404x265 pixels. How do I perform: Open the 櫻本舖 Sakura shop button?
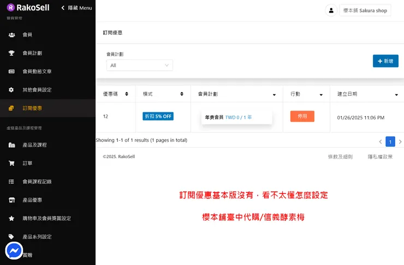point(365,10)
